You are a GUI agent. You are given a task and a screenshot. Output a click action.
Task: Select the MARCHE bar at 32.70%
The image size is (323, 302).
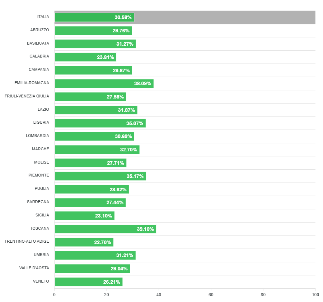point(97,150)
